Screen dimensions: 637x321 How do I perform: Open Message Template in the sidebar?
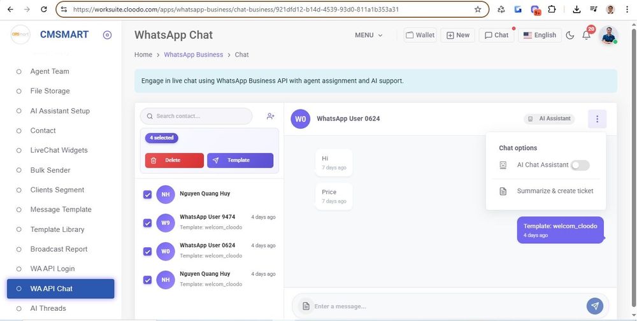tap(61, 210)
